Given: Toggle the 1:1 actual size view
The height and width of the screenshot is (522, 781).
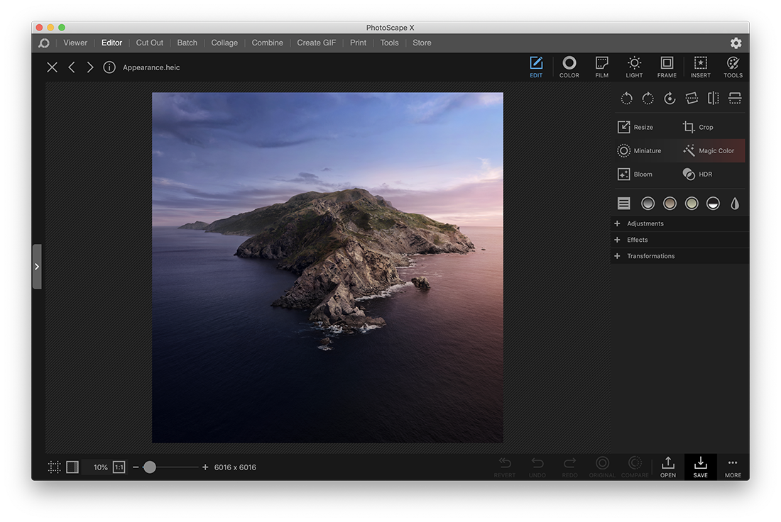Looking at the screenshot, I should (x=119, y=467).
